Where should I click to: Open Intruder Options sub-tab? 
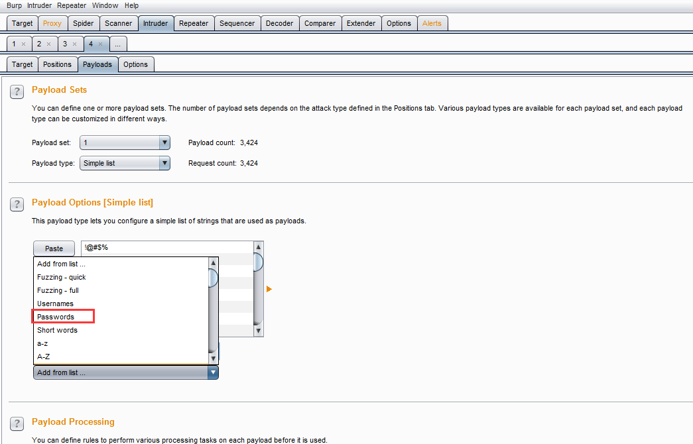pos(135,64)
